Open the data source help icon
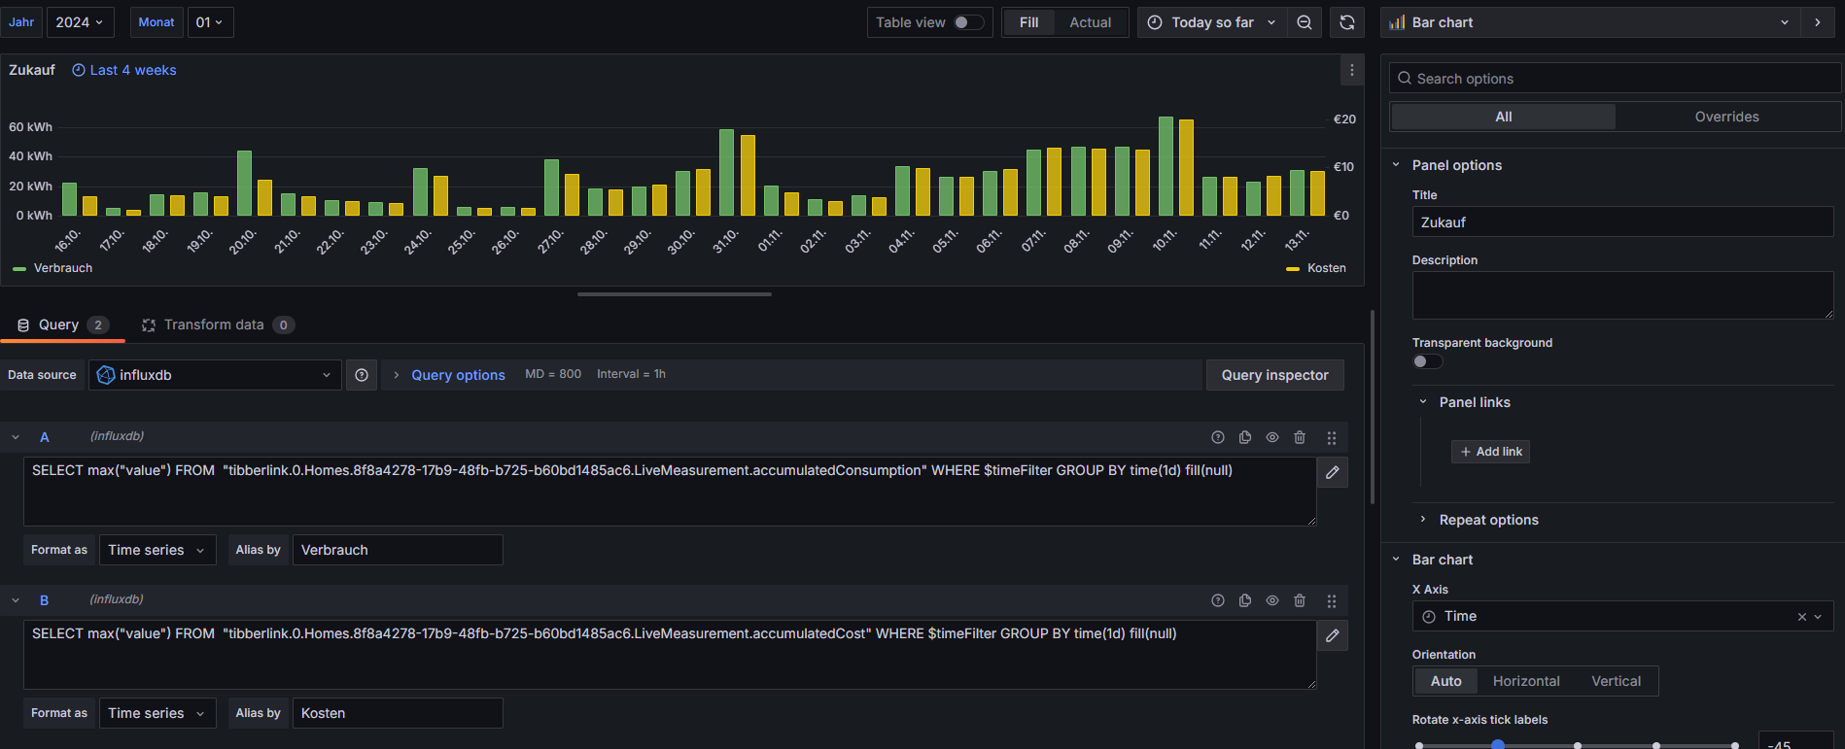 click(x=362, y=375)
